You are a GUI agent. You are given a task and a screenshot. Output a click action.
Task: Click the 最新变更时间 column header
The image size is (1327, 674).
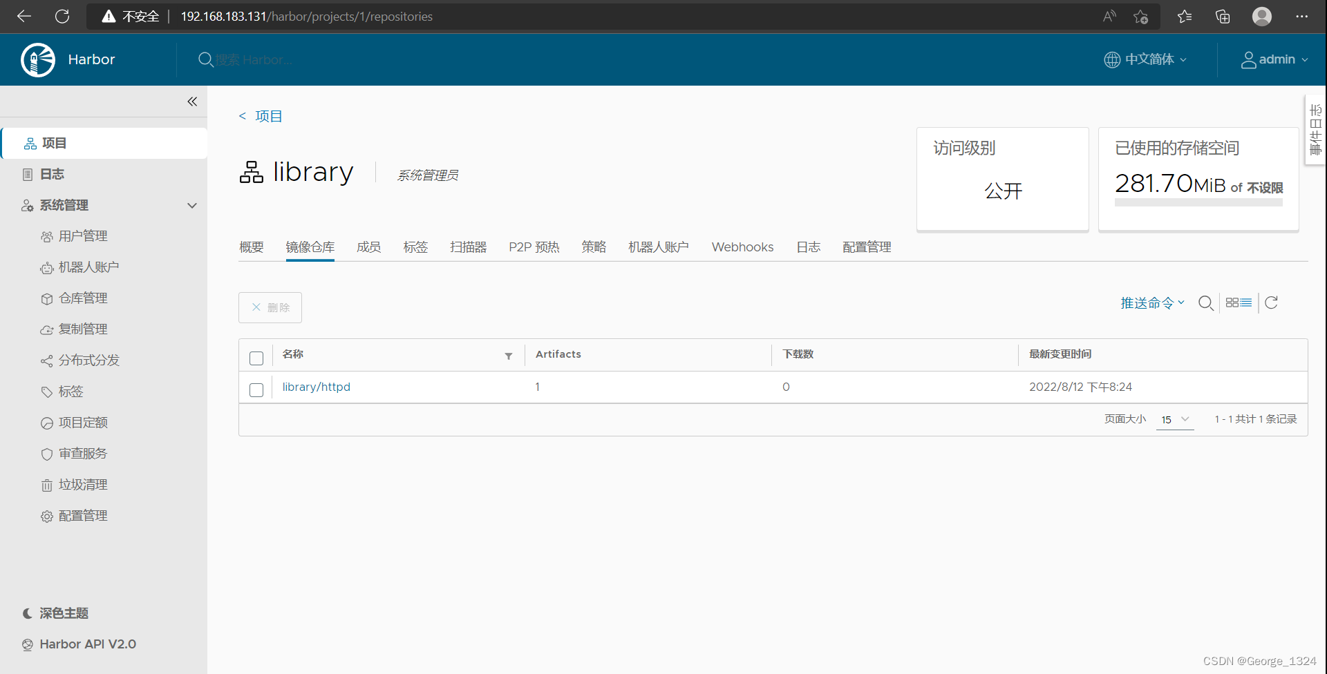coord(1060,354)
